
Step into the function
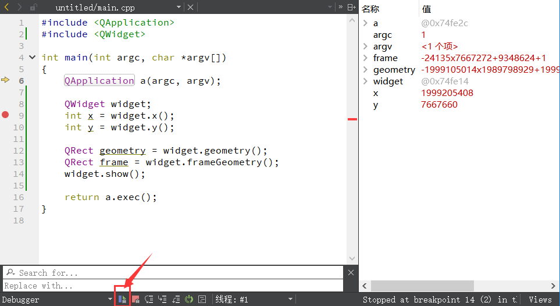point(162,300)
